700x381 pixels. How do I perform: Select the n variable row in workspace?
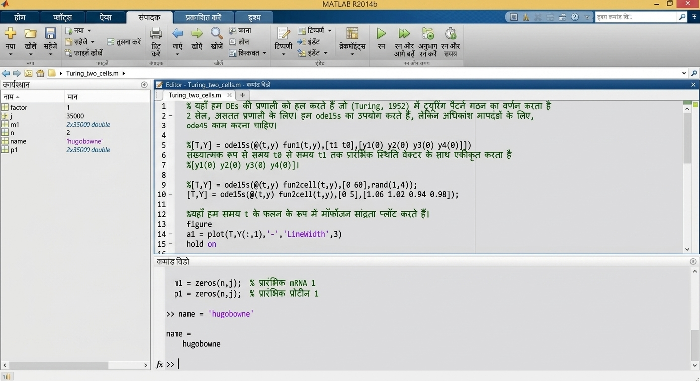[76, 132]
